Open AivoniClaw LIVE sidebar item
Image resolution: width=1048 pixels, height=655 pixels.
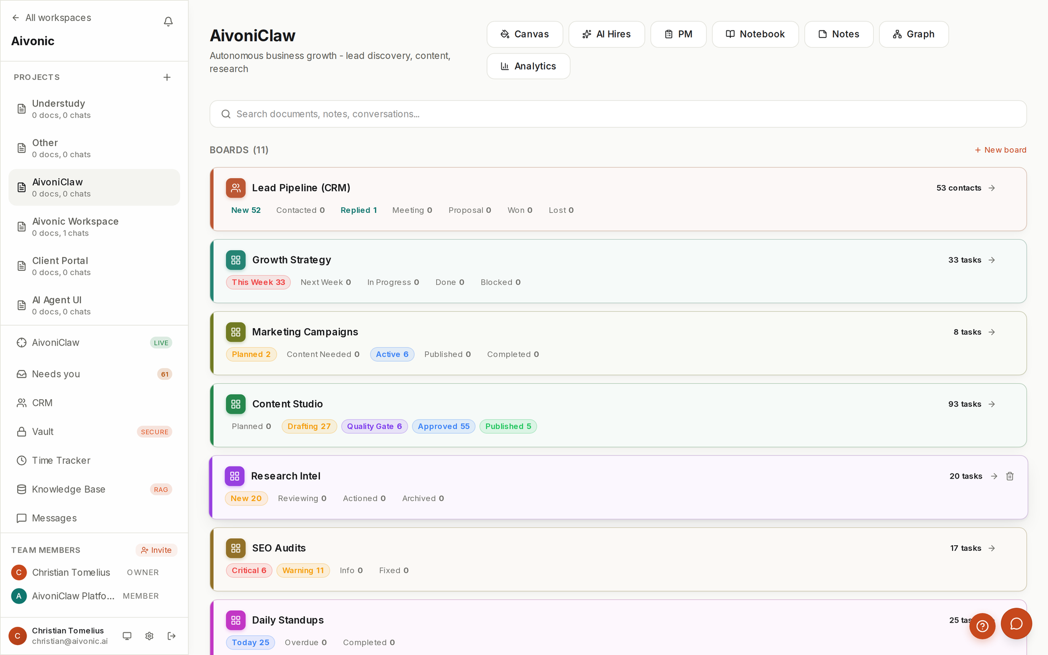pyautogui.click(x=94, y=342)
